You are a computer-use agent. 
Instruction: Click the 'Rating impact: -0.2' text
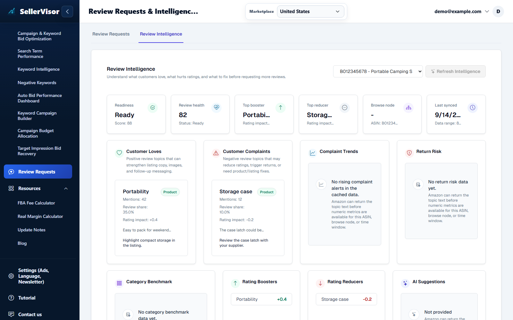[237, 220]
